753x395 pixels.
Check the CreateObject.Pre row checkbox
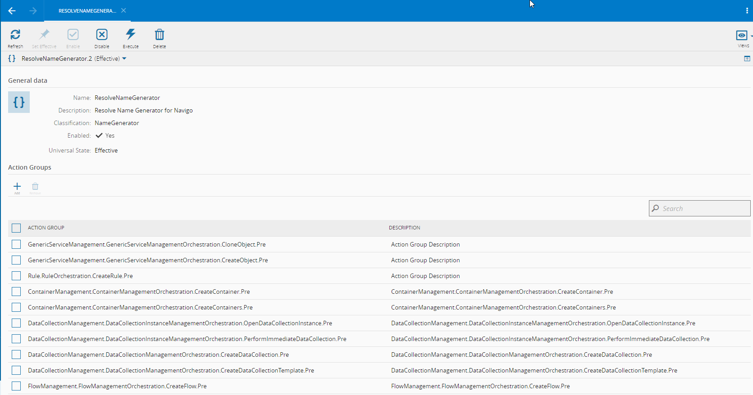point(16,260)
